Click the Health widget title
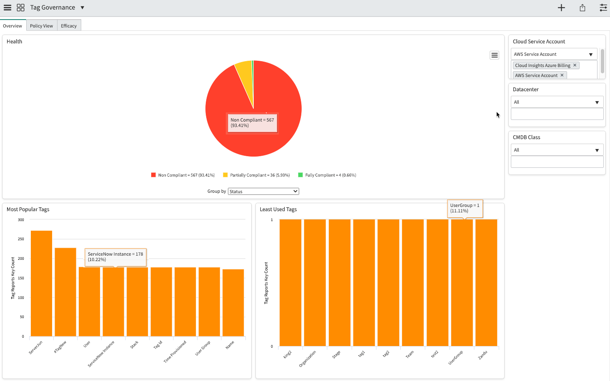The width and height of the screenshot is (610, 381). pyautogui.click(x=15, y=42)
